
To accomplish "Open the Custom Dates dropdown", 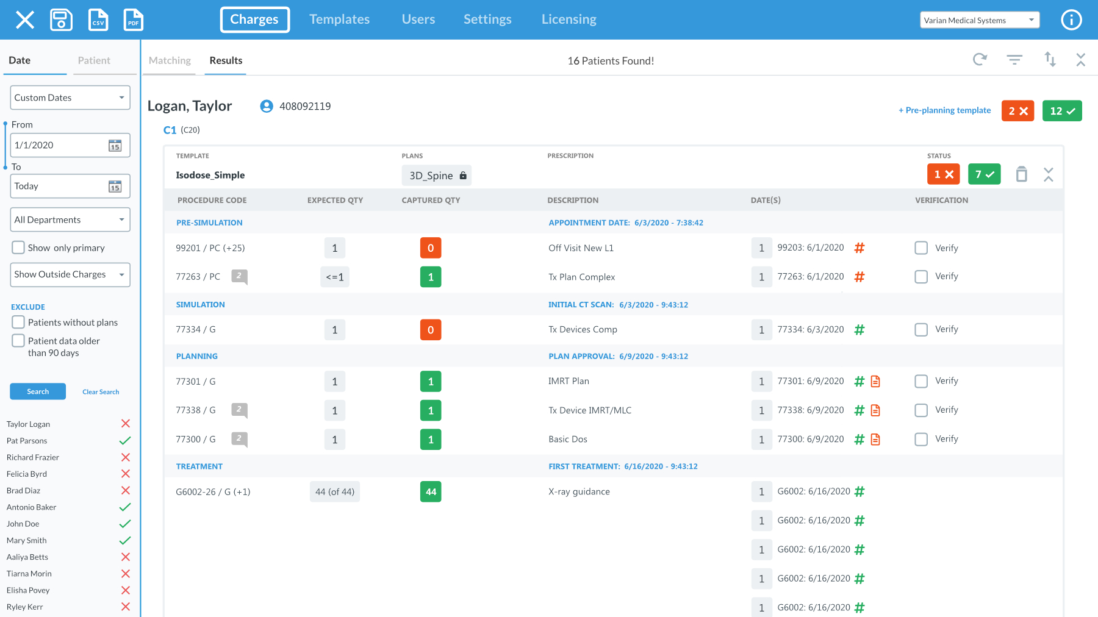I will tap(70, 98).
